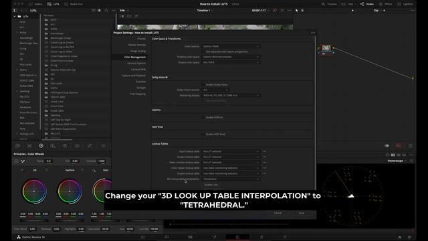
Task: Collapse the LUTs root folder tree
Action: [x=15, y=16]
